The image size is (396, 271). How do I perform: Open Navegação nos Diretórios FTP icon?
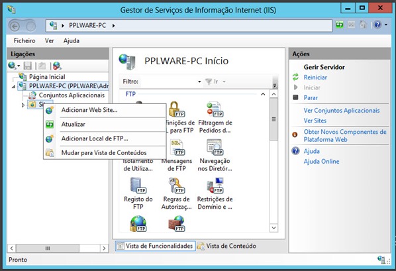(x=215, y=155)
